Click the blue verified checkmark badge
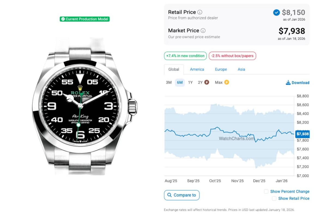This screenshot has height=216, width=327. point(276,13)
